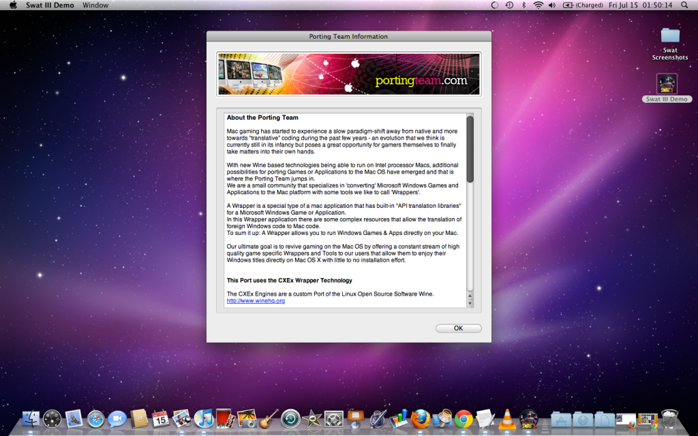698x436 pixels.
Task: Open the Apple menu
Action: (x=13, y=5)
